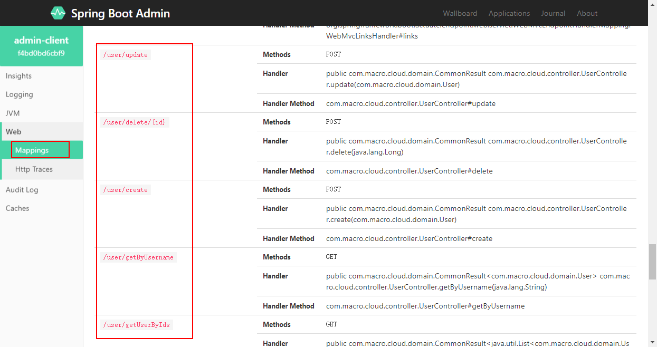Image resolution: width=657 pixels, height=347 pixels.
Task: Click the /user/getByUsername mapping path
Action: (x=138, y=257)
